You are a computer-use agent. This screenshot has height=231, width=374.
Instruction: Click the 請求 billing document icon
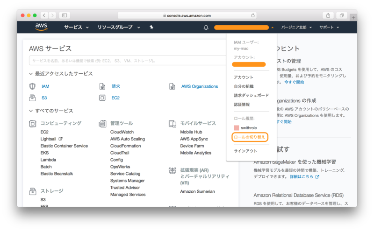[102, 86]
